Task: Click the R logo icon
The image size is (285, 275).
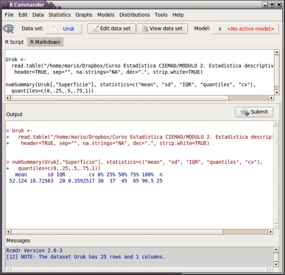Action: coord(9,29)
